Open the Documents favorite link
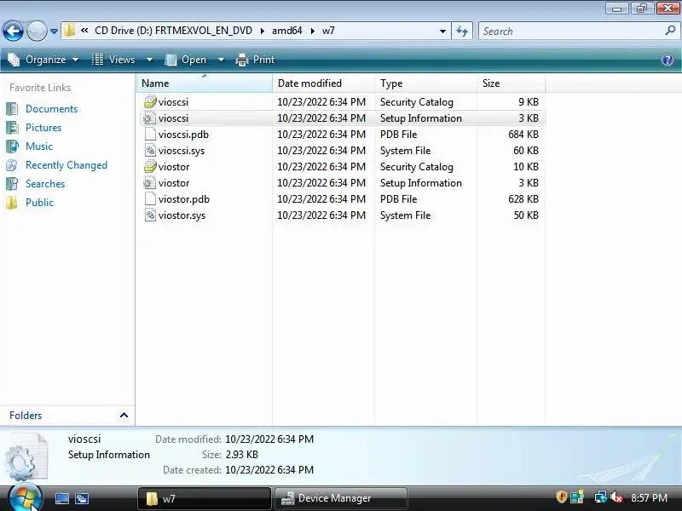 coord(51,109)
